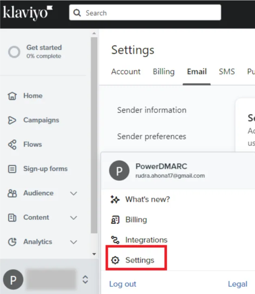This screenshot has height=294, width=255.
Task: Expand the Audience chevron
Action: 73,193
